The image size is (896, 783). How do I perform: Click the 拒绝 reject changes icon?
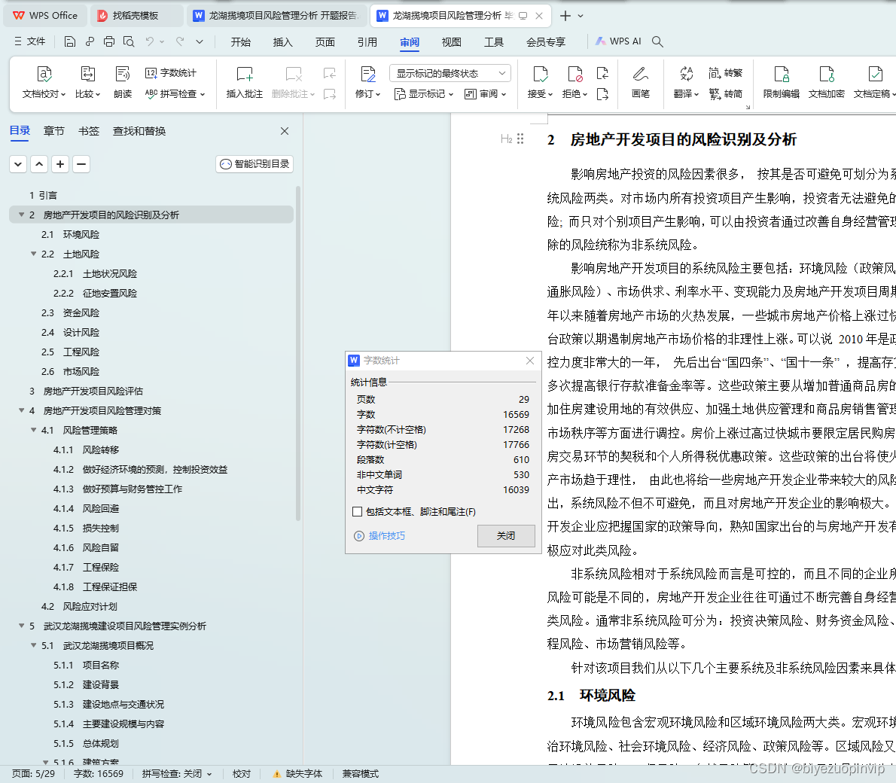[x=574, y=74]
